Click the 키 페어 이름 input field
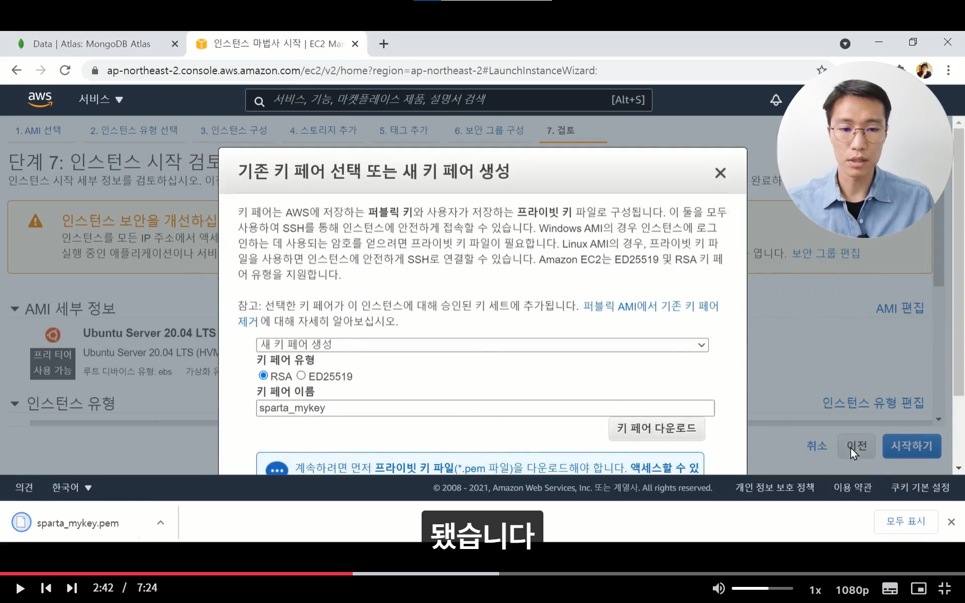The height and width of the screenshot is (603, 965). (485, 408)
